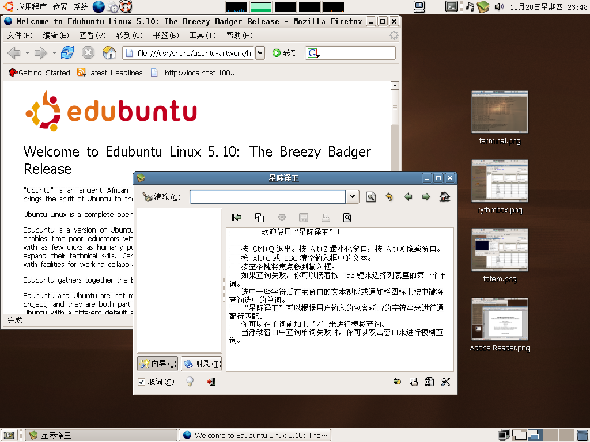Click the Firefox 转到 go button
This screenshot has width=590, height=442.
pyautogui.click(x=285, y=53)
